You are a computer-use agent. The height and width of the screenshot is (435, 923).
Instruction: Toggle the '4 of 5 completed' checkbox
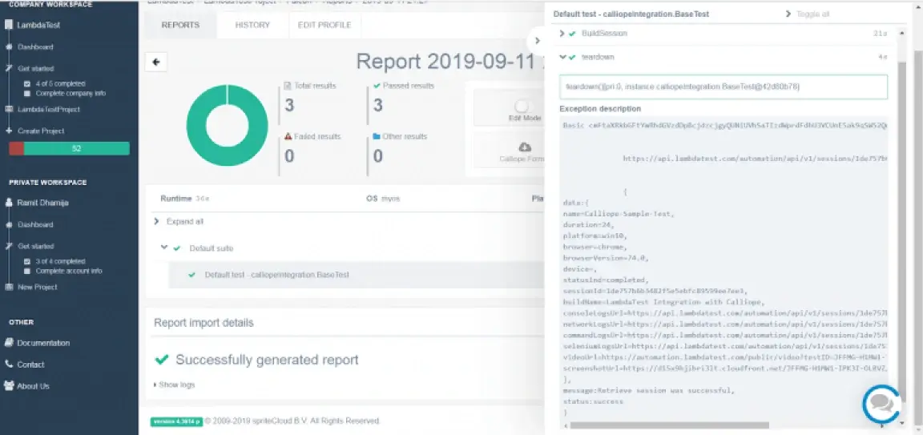pyautogui.click(x=27, y=83)
